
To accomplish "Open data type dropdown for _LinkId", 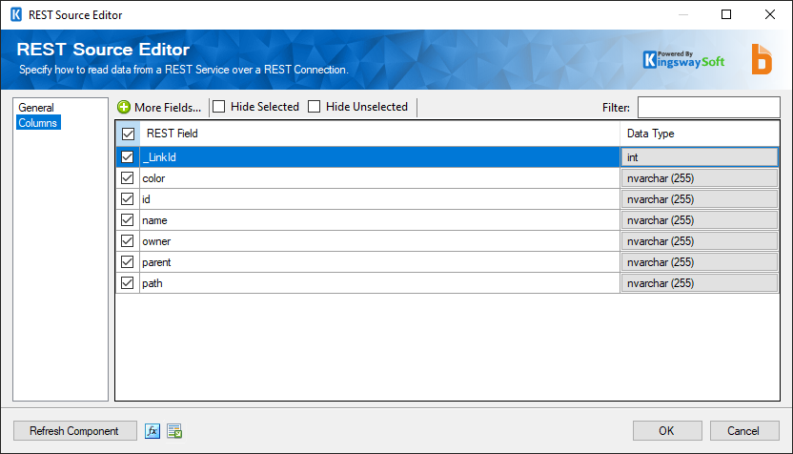I will (x=700, y=157).
